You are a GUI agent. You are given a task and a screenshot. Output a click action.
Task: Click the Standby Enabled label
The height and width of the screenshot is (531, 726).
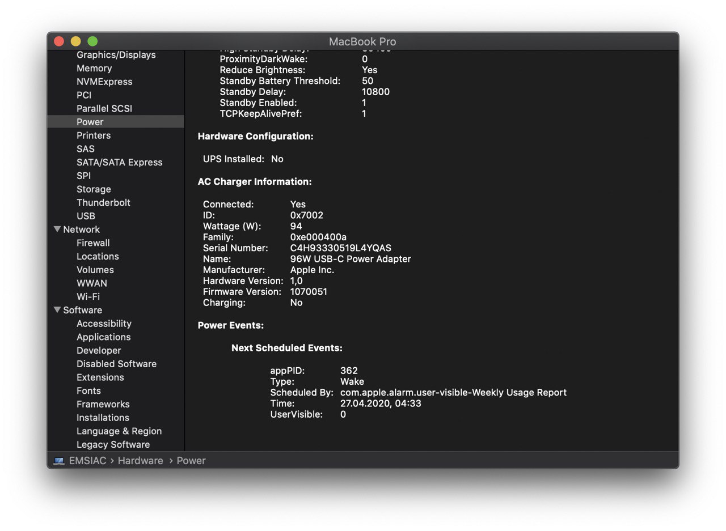[258, 103]
